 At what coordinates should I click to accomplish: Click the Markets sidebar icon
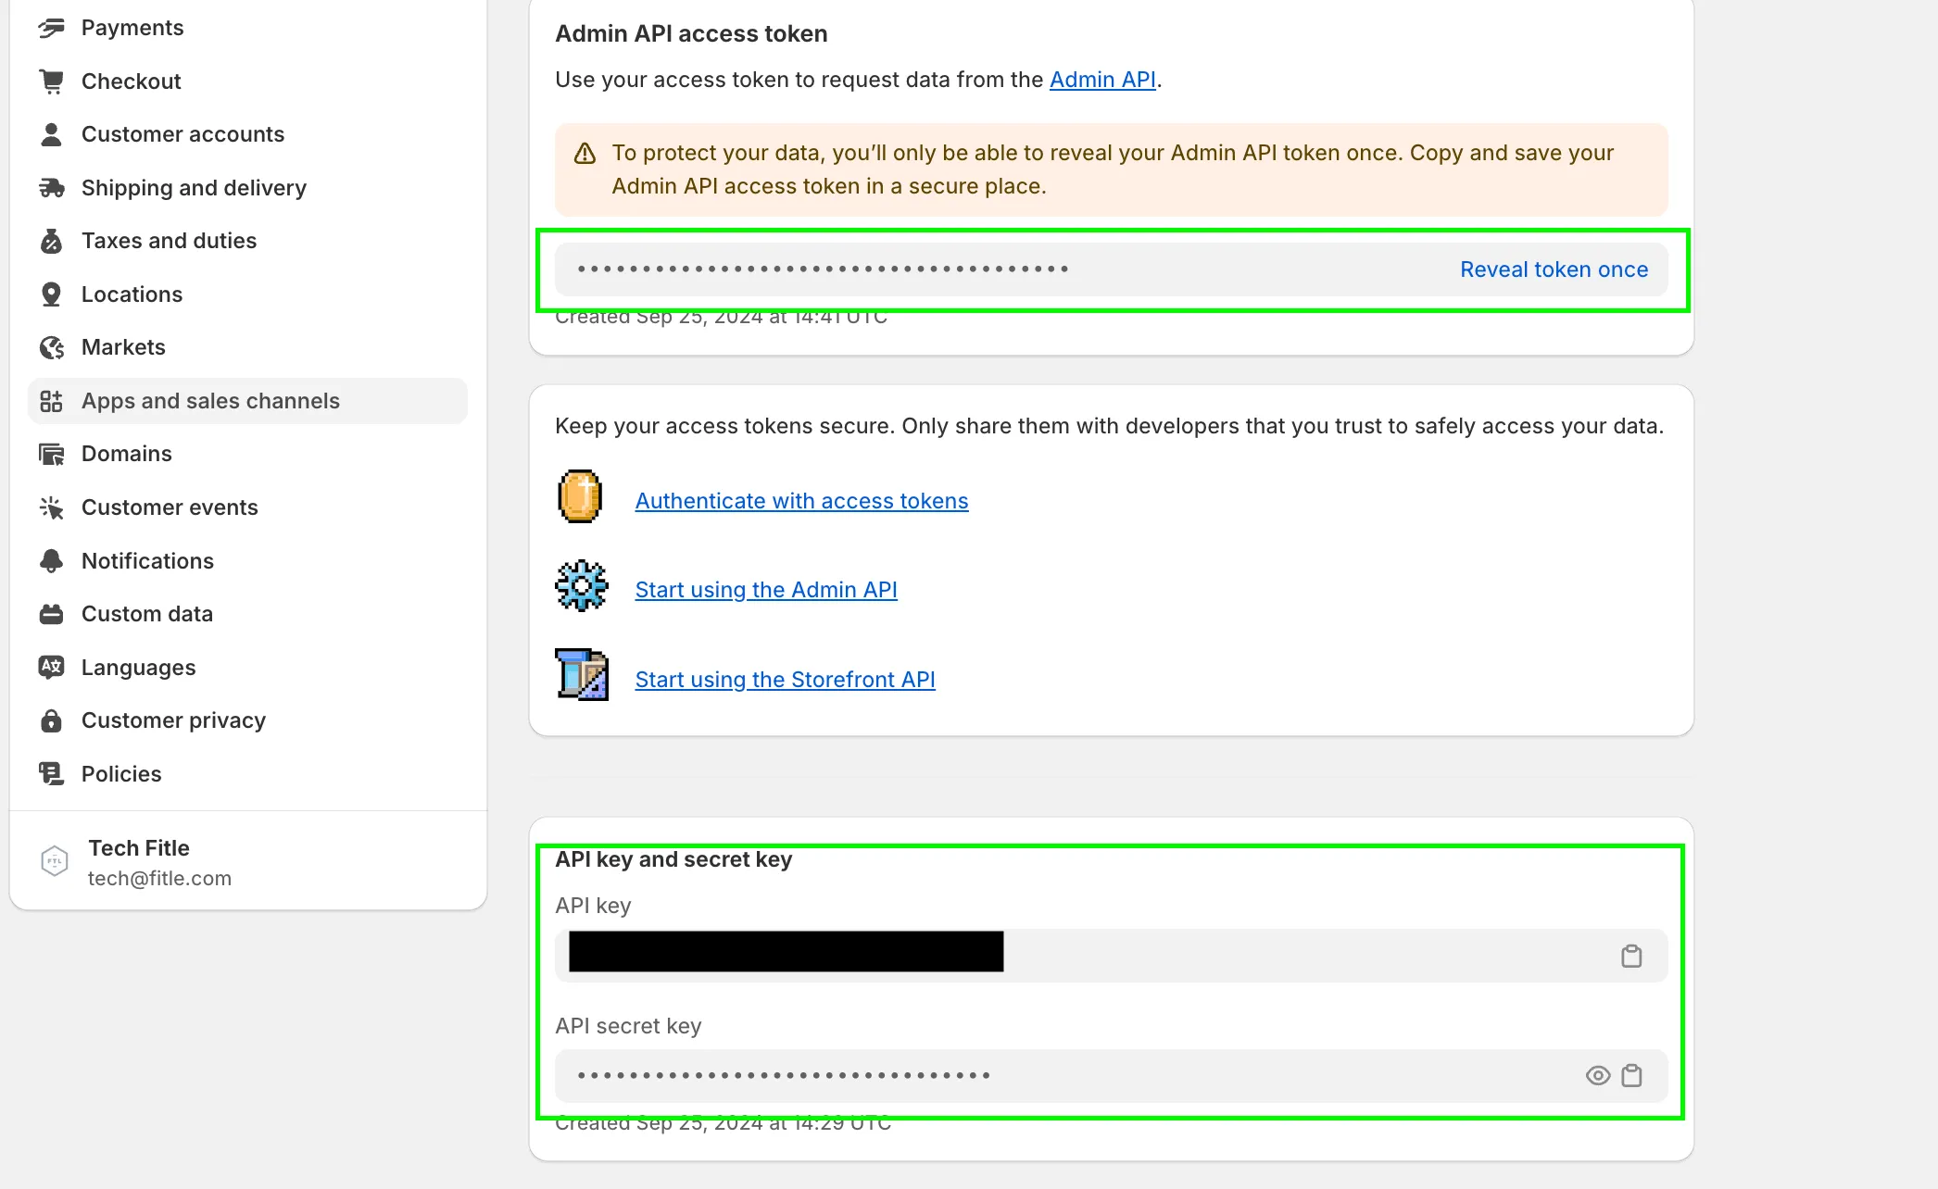pos(53,347)
